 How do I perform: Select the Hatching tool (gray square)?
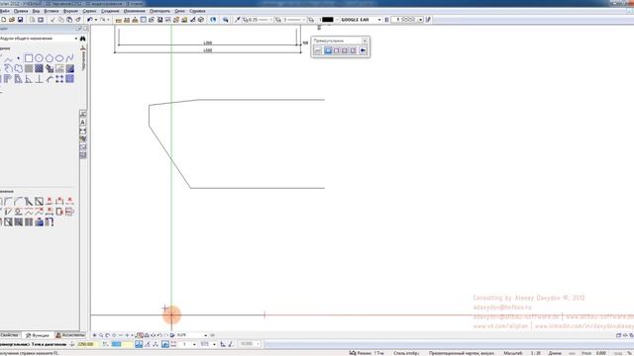tap(29, 68)
